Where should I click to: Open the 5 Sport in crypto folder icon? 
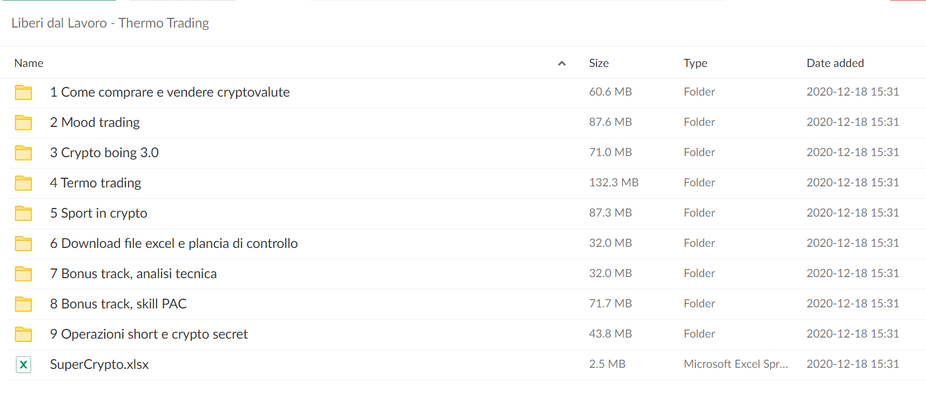tap(23, 213)
